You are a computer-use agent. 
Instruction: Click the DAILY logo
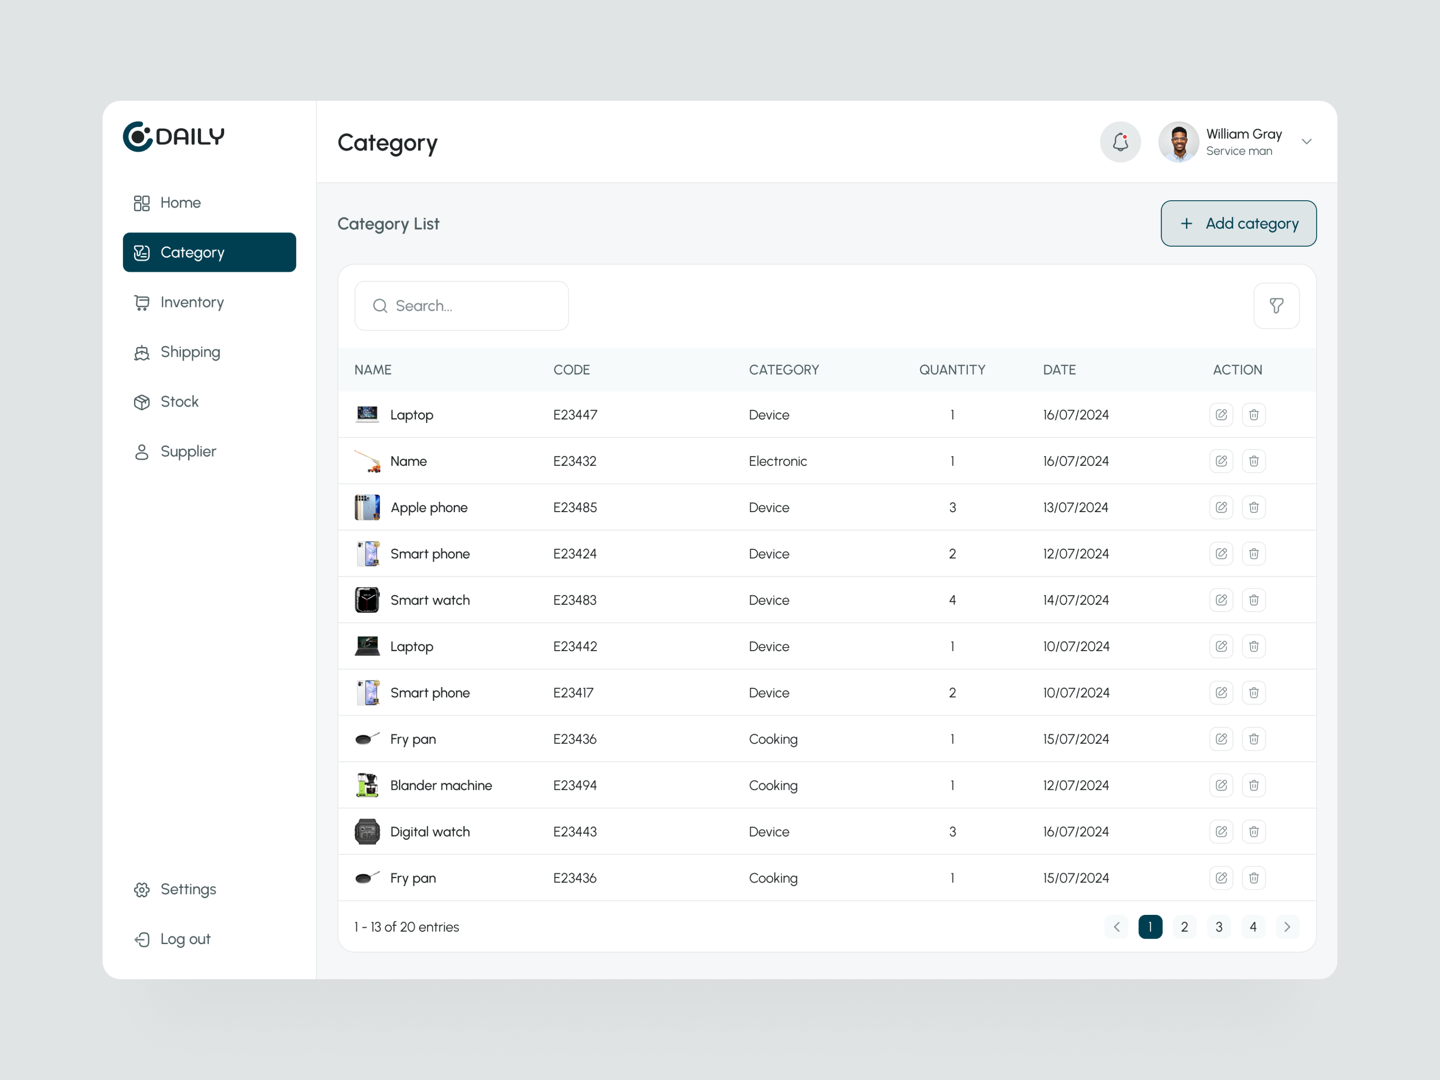pyautogui.click(x=173, y=137)
